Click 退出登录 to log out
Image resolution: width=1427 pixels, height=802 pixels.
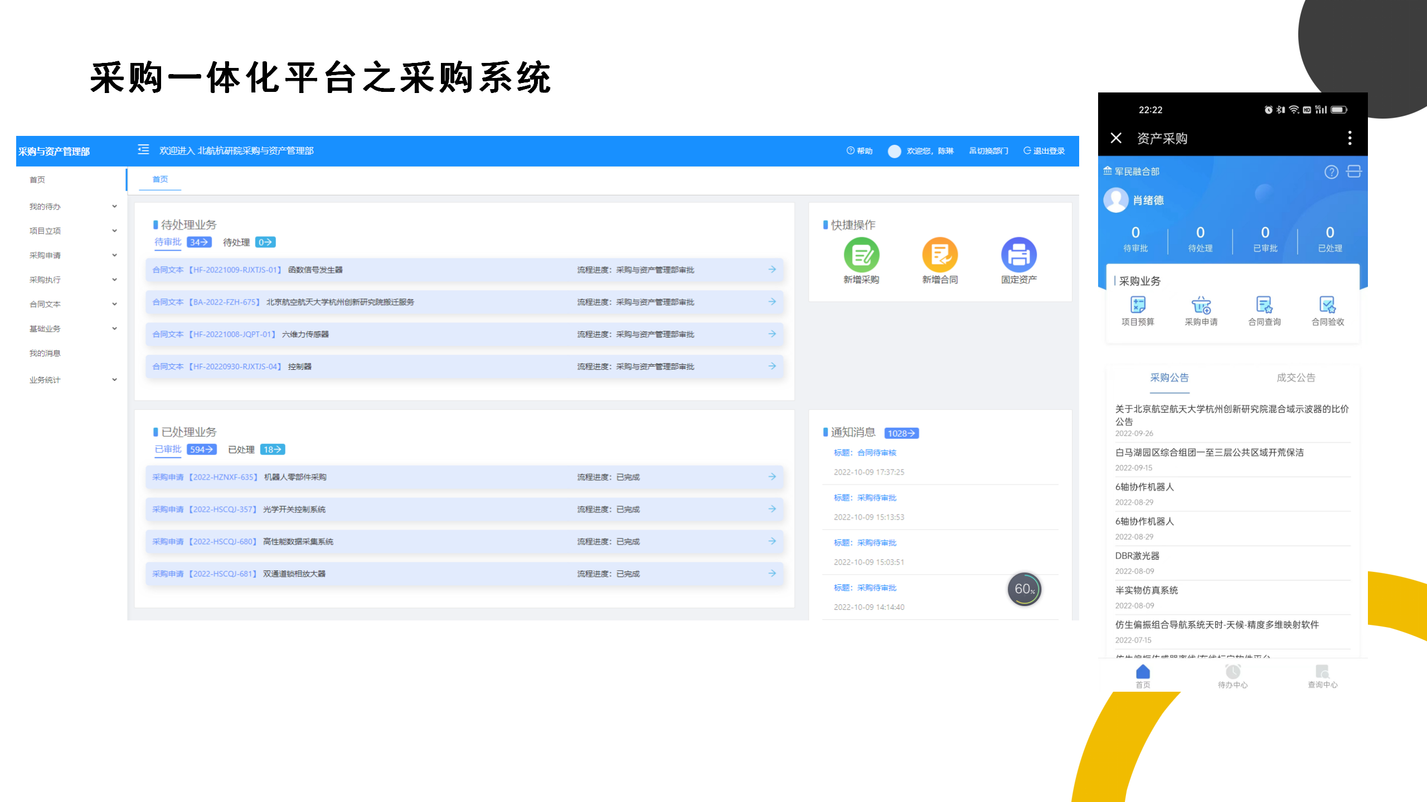1044,151
